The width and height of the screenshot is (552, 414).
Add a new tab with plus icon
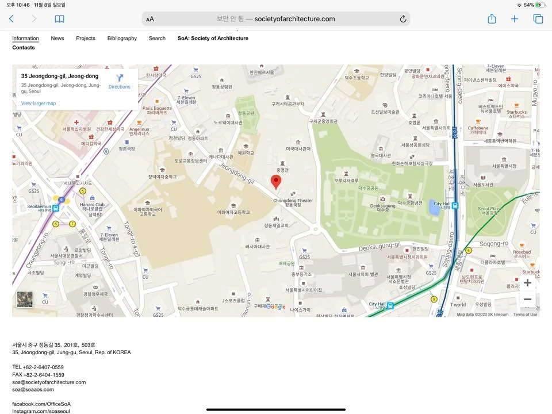click(x=514, y=18)
